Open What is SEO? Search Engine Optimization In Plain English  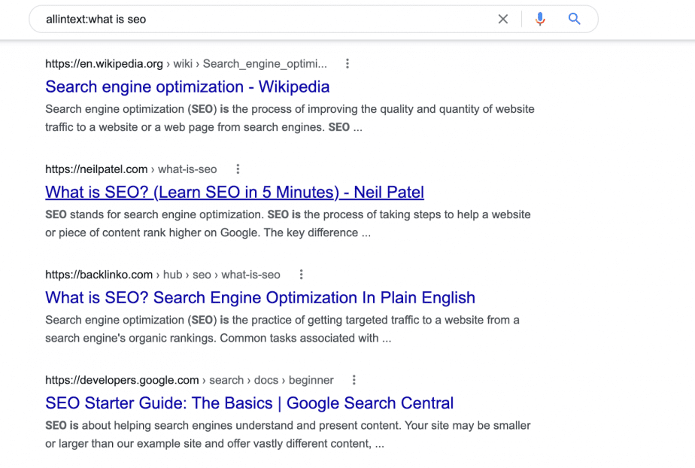point(260,298)
